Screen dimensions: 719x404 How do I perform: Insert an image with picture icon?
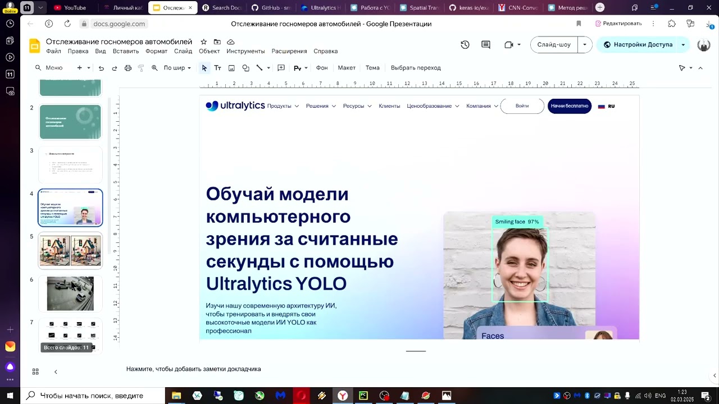[x=231, y=68]
